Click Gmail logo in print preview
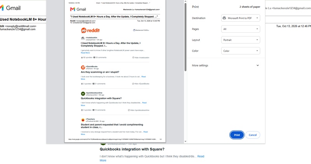Image resolution: width=311 pixels, height=164 pixels. 78,9
